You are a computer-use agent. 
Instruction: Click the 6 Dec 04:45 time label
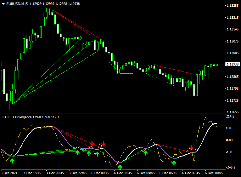[x=146, y=173]
